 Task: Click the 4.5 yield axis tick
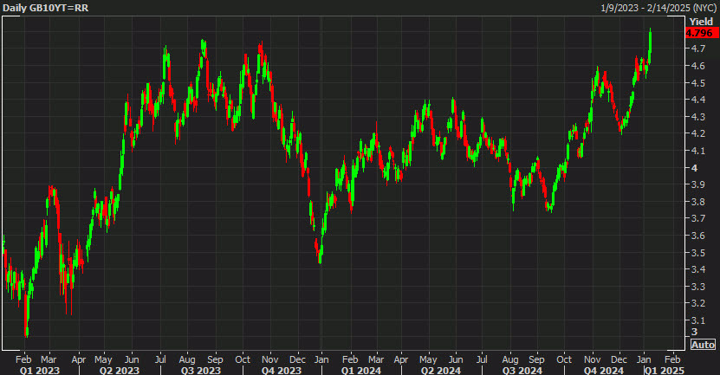pos(698,83)
